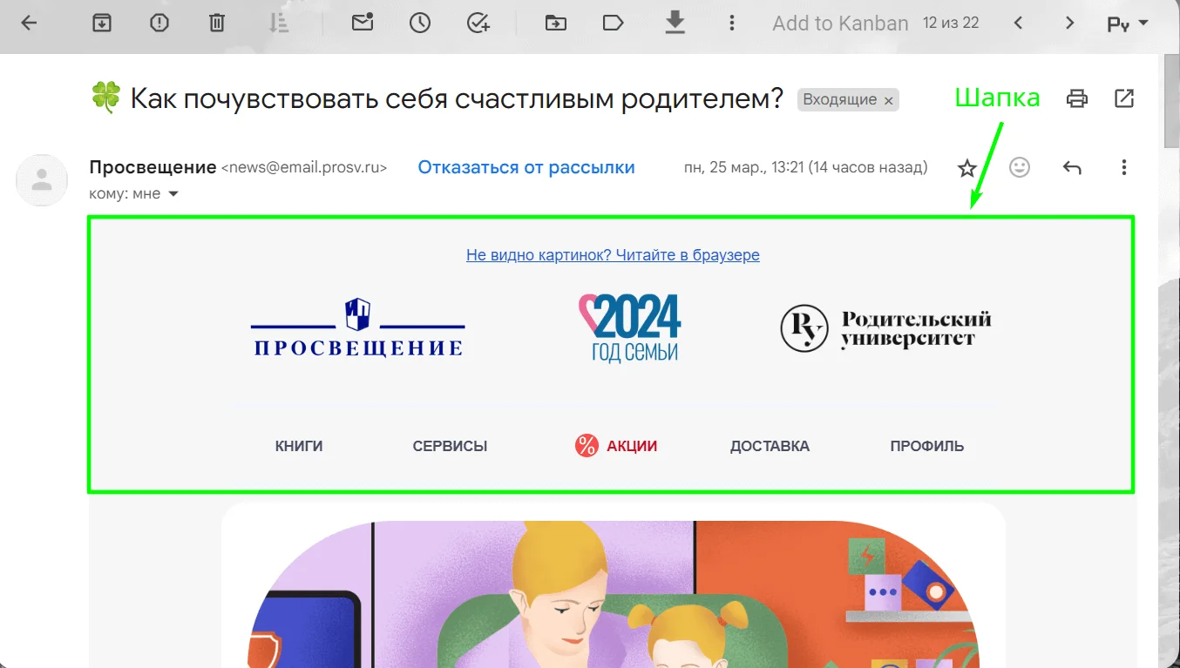This screenshot has height=668, width=1180.
Task: Open the input language dropdown
Action: (x=1128, y=24)
